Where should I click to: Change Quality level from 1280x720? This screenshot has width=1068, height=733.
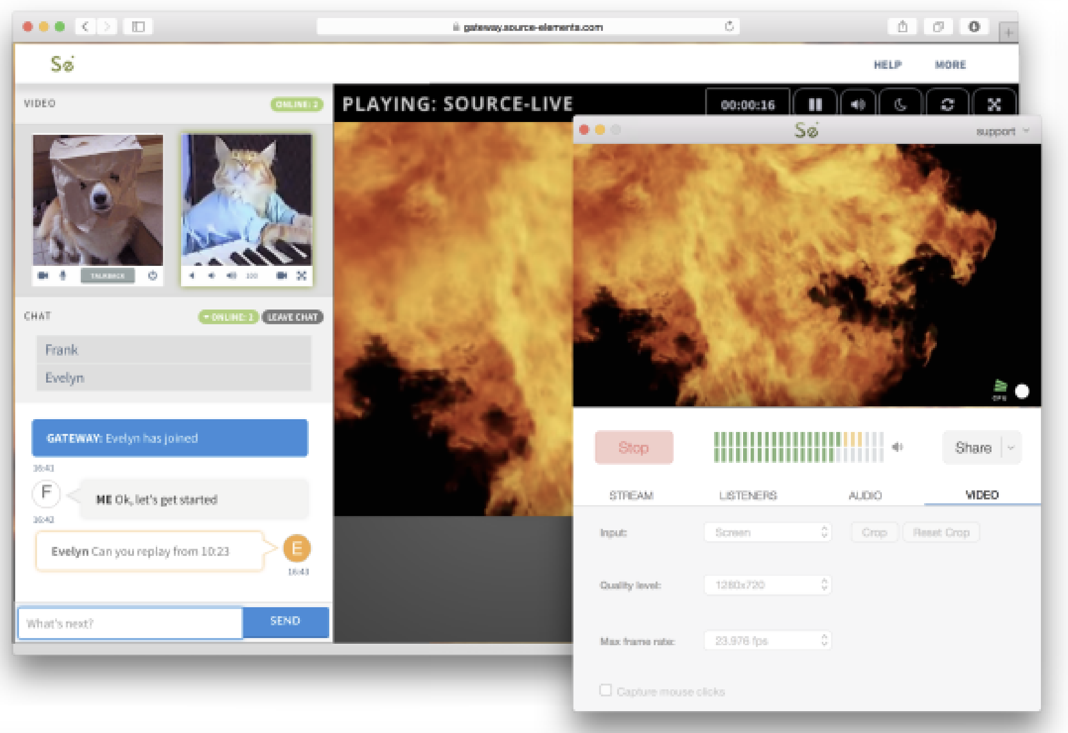tap(767, 585)
